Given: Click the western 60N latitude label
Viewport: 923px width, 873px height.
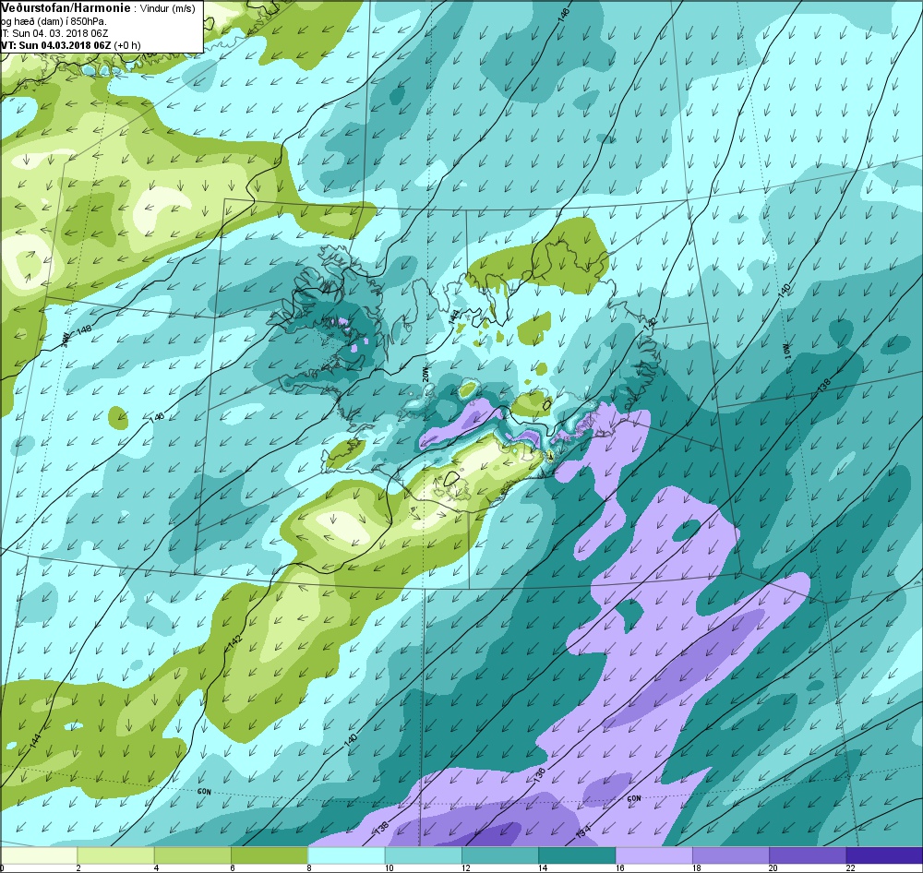Looking at the screenshot, I should tap(204, 792).
